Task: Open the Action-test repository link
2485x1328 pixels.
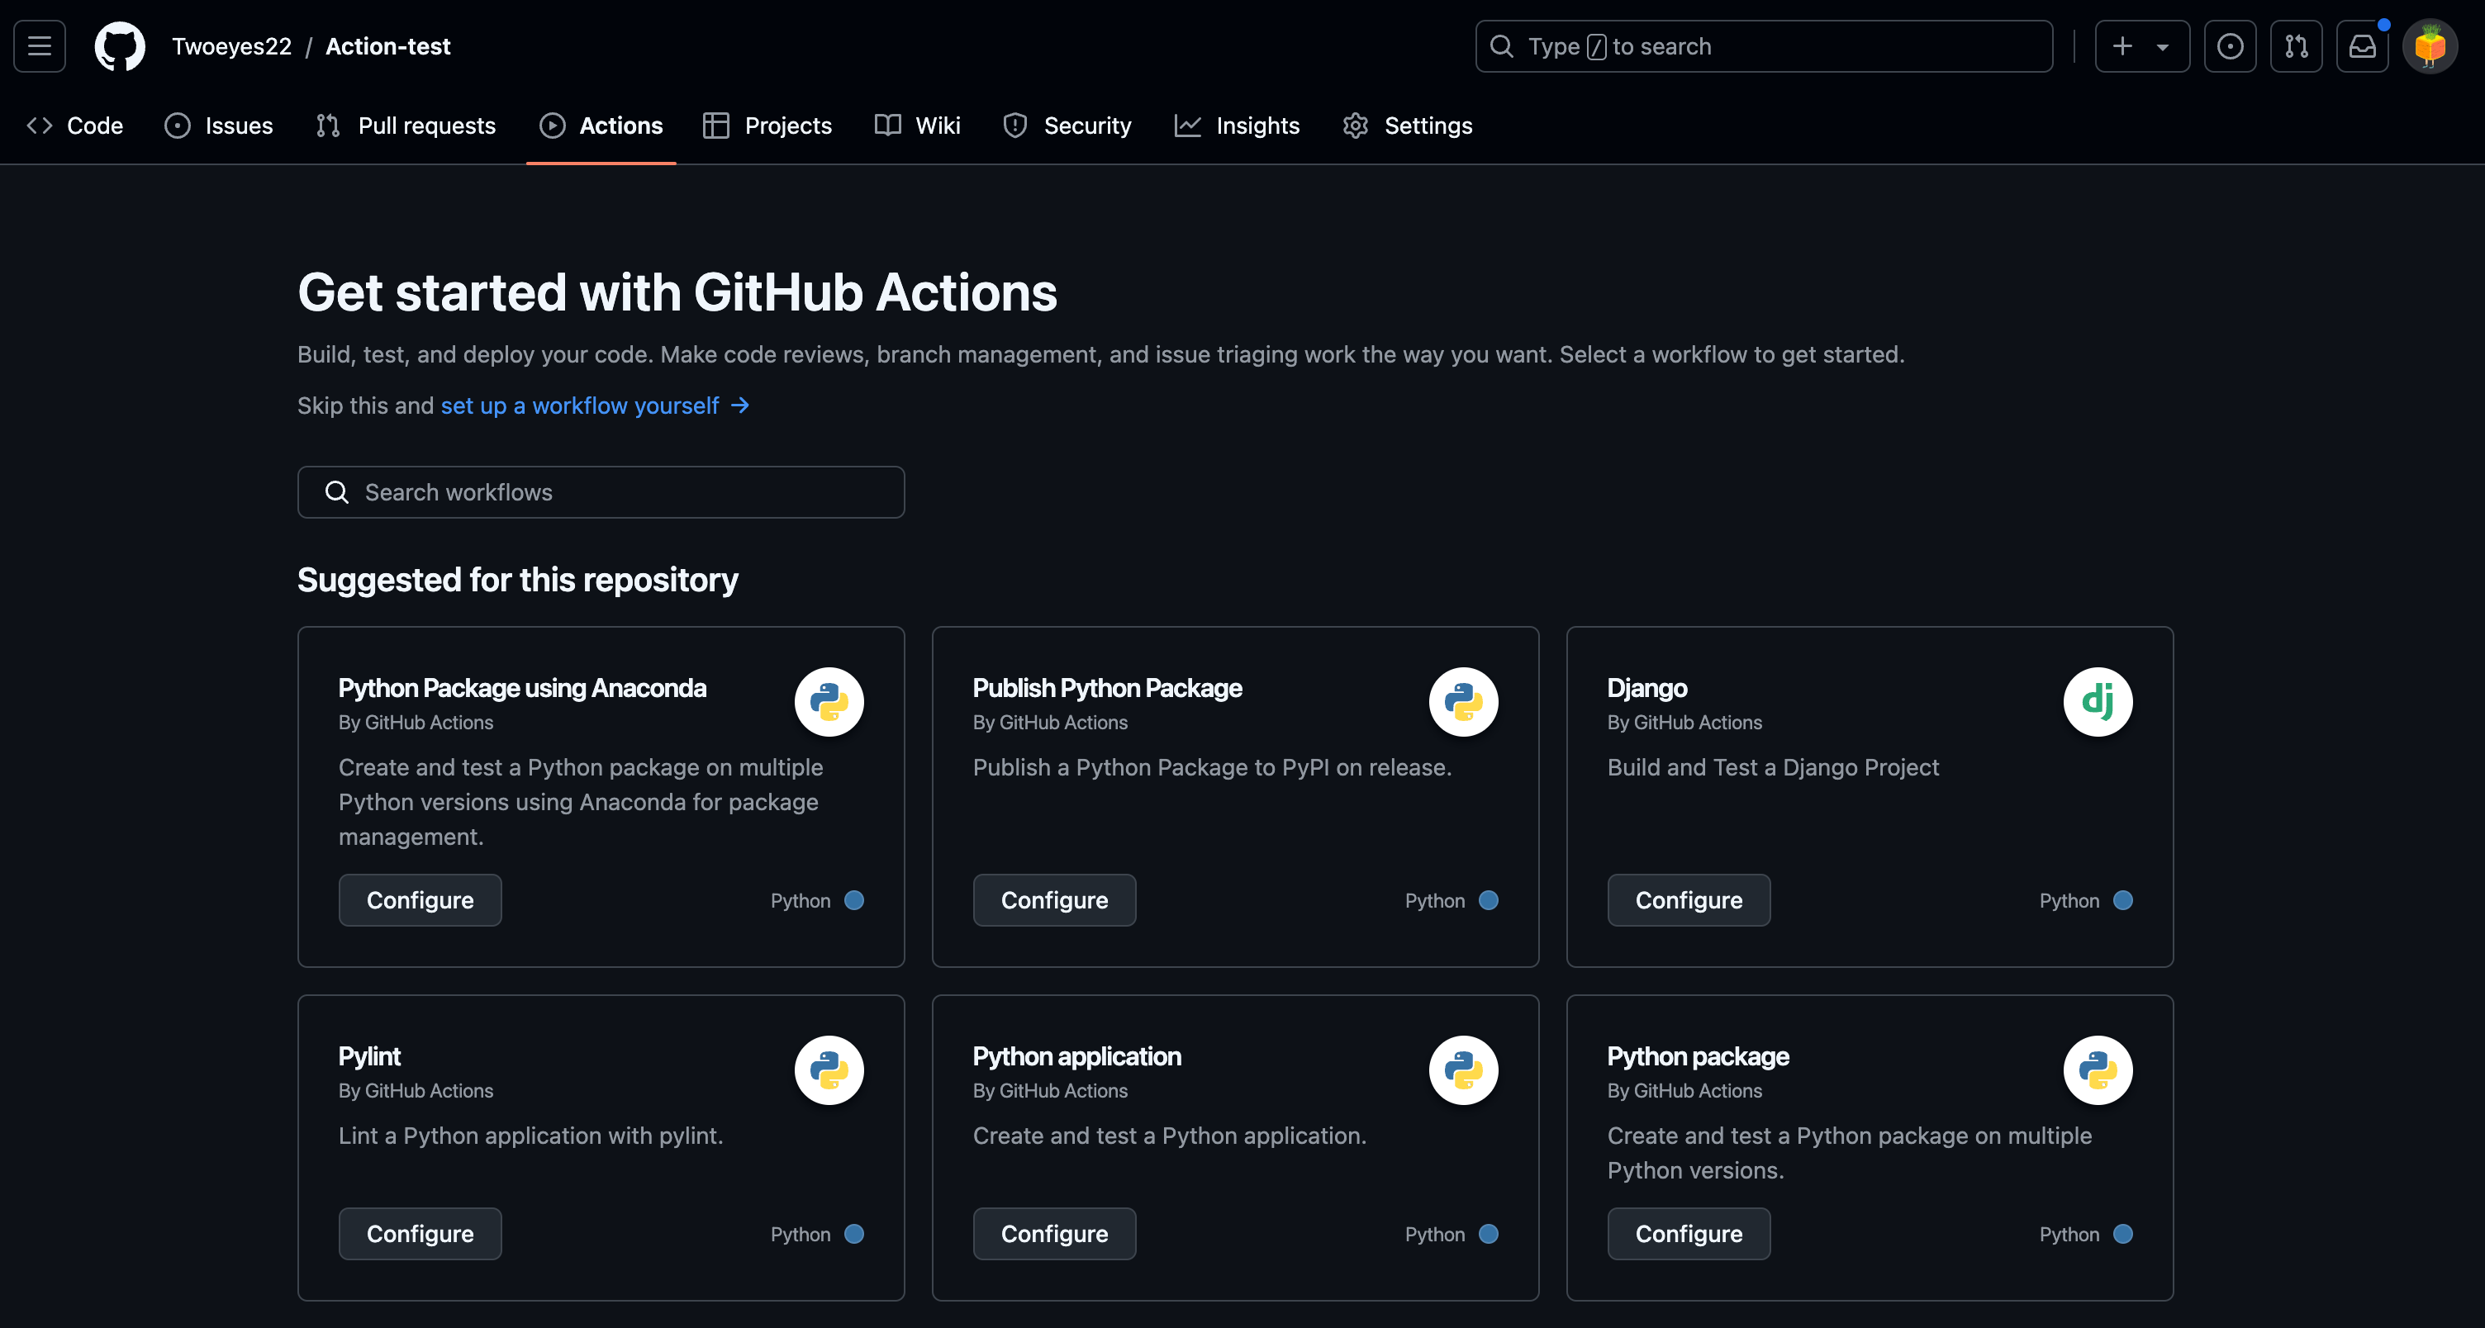Action: click(x=387, y=46)
